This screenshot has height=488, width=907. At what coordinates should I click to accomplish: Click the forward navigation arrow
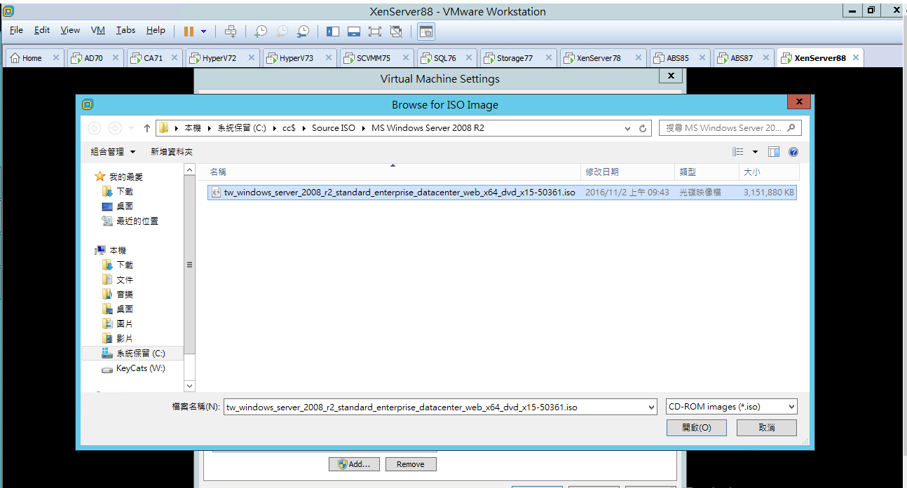coord(116,128)
